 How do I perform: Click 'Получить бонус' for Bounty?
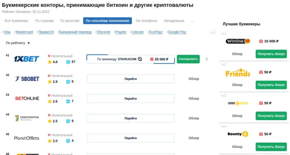point(271,146)
